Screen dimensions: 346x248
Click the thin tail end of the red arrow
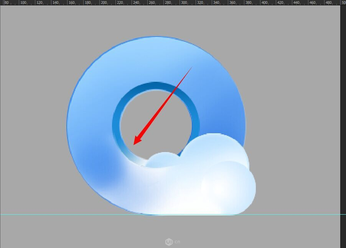(x=191, y=68)
